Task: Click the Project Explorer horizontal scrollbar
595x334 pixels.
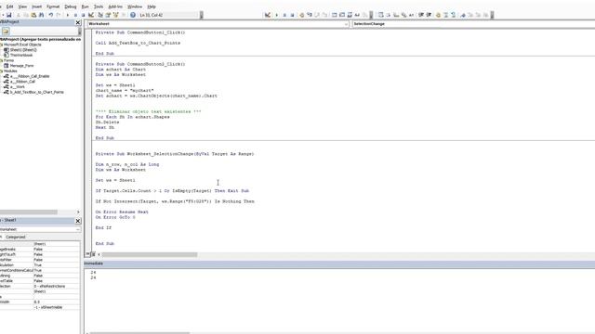Action: tap(29, 212)
